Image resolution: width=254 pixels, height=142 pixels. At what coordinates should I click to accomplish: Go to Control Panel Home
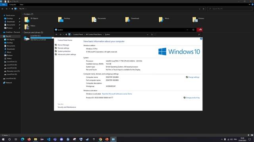65,40
